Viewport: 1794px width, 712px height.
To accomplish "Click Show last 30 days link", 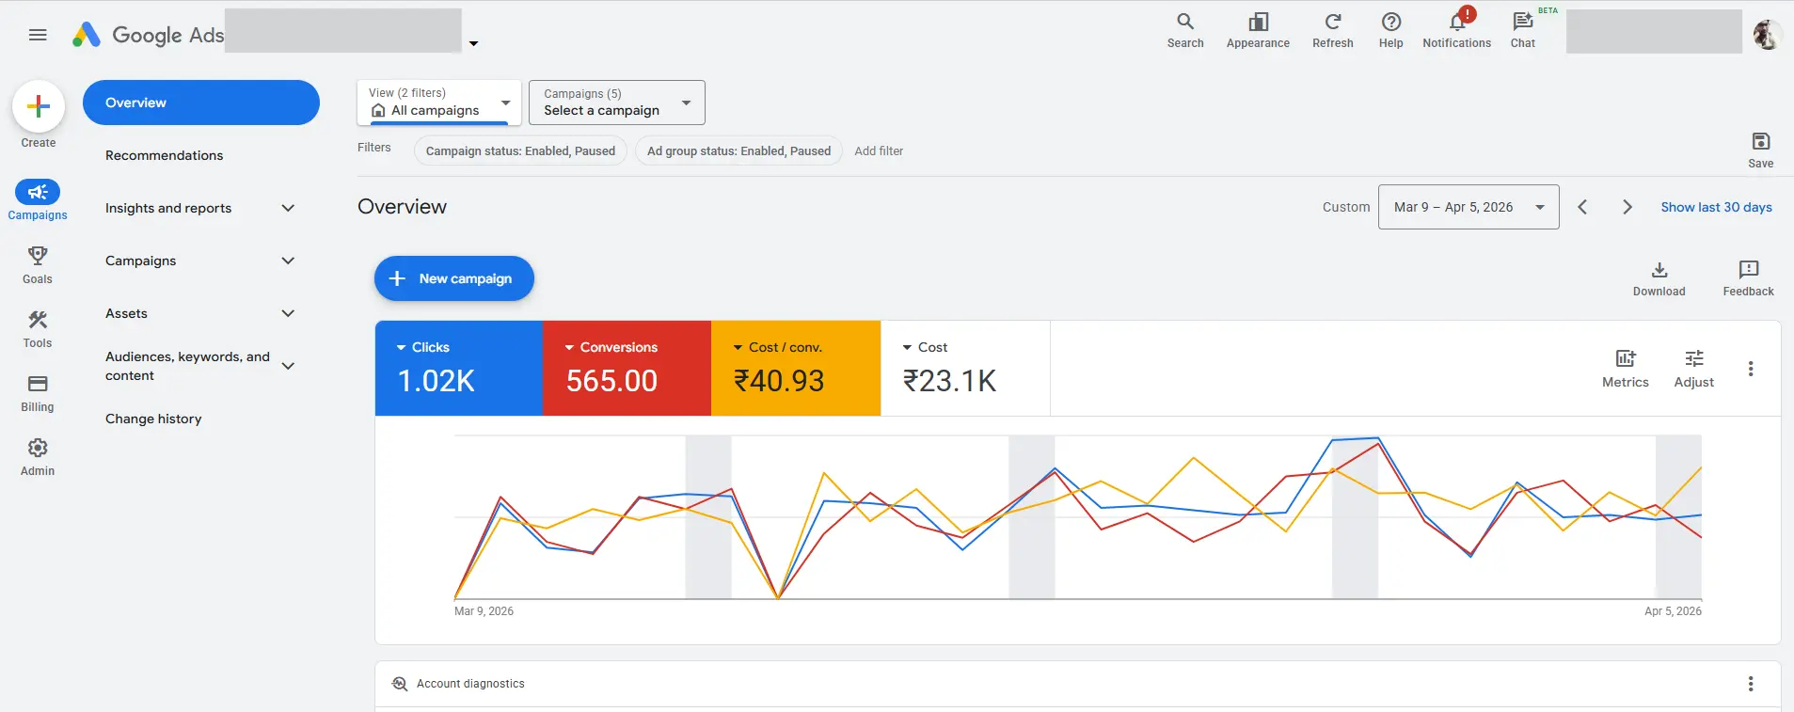I will 1716,207.
